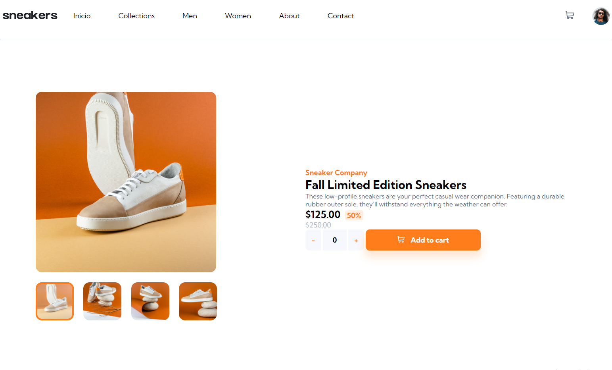Click the minus quantity button
The width and height of the screenshot is (612, 370).
tap(313, 240)
